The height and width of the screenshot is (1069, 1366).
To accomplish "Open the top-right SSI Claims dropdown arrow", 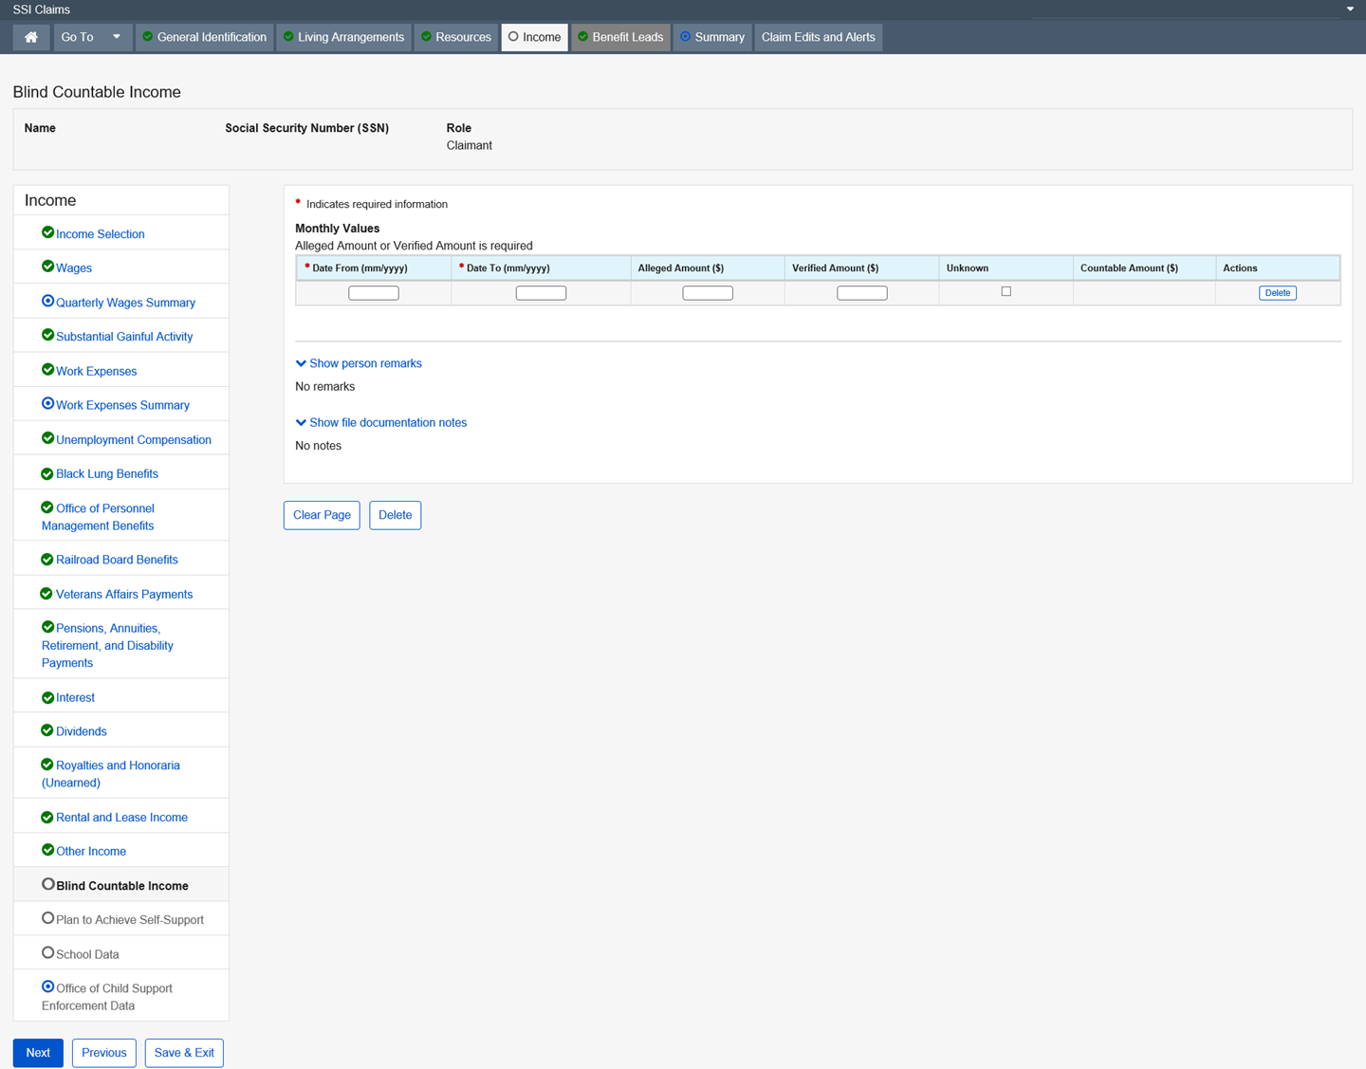I will click(x=1350, y=9).
